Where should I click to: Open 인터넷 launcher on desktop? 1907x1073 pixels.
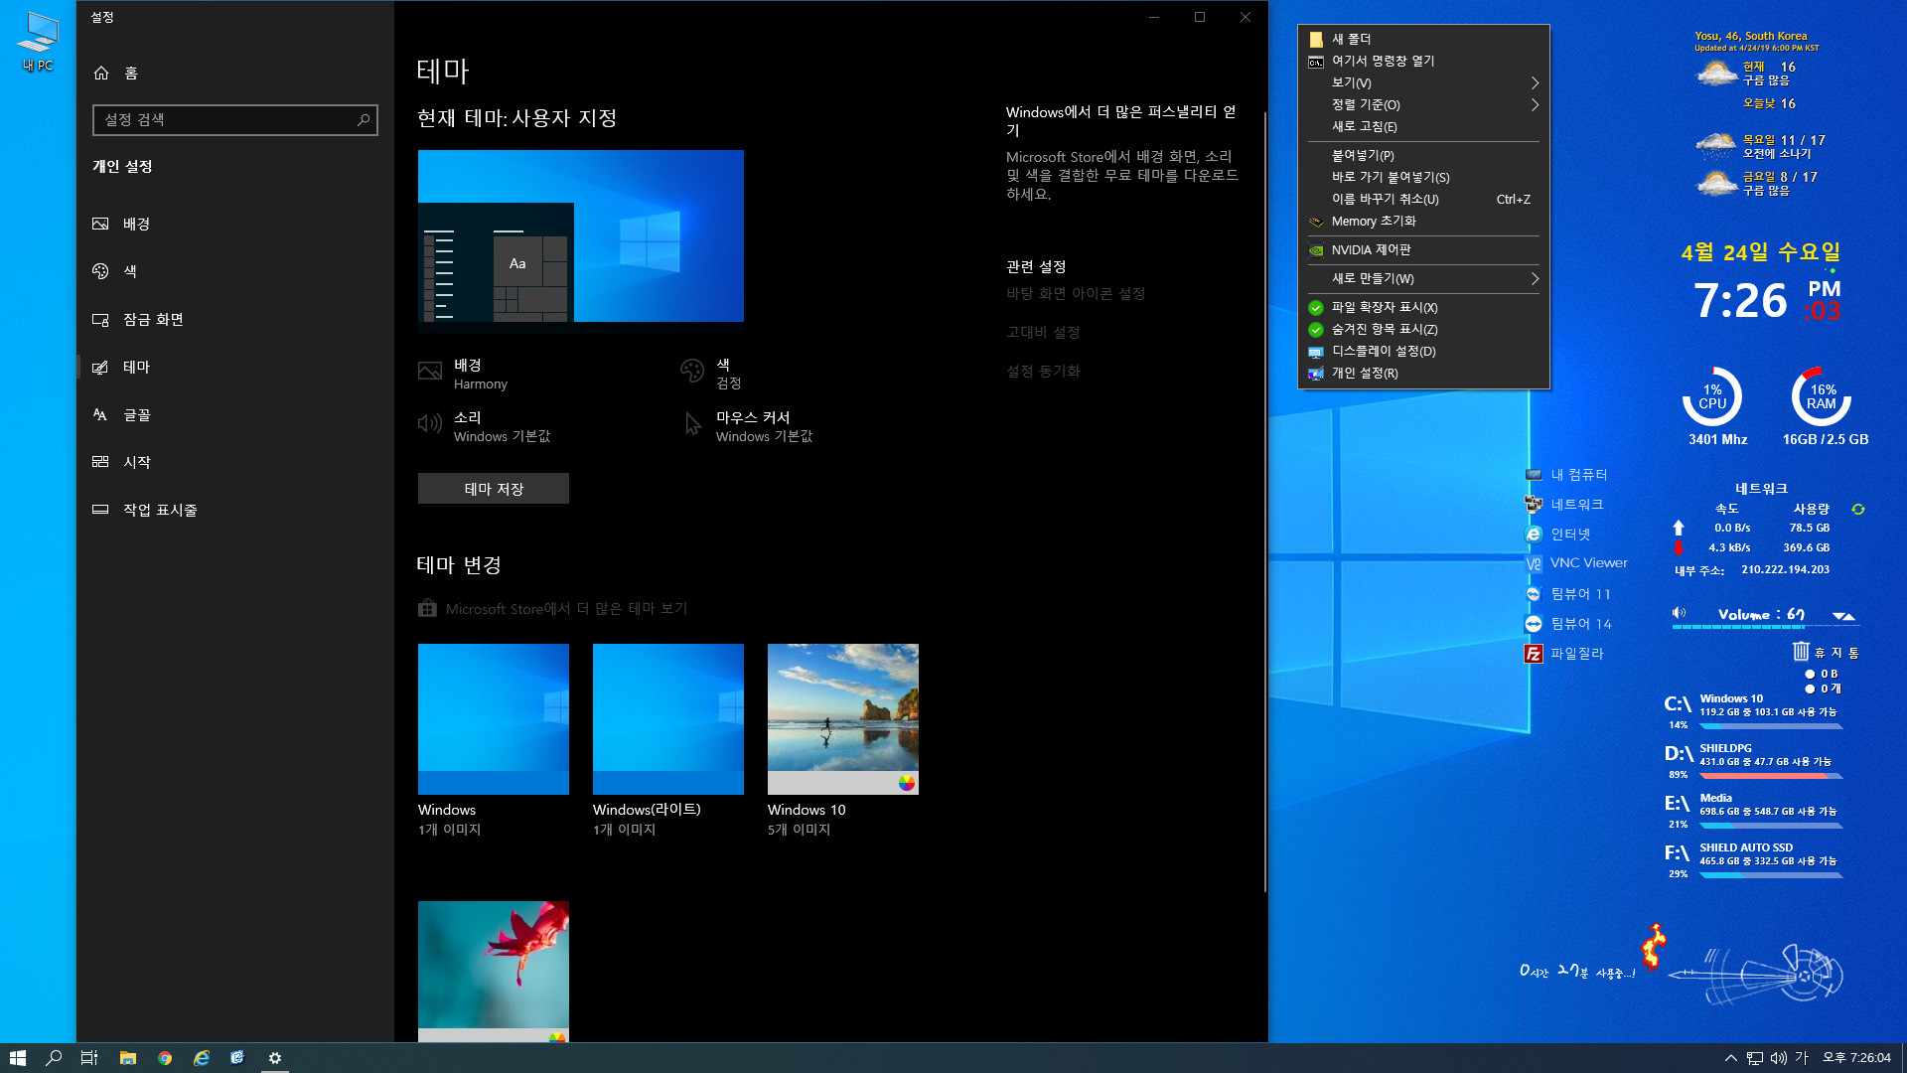1557,535
